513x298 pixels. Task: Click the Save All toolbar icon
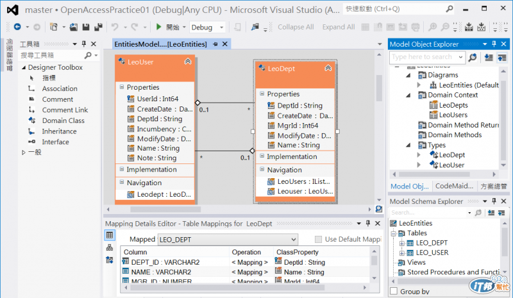(x=98, y=27)
